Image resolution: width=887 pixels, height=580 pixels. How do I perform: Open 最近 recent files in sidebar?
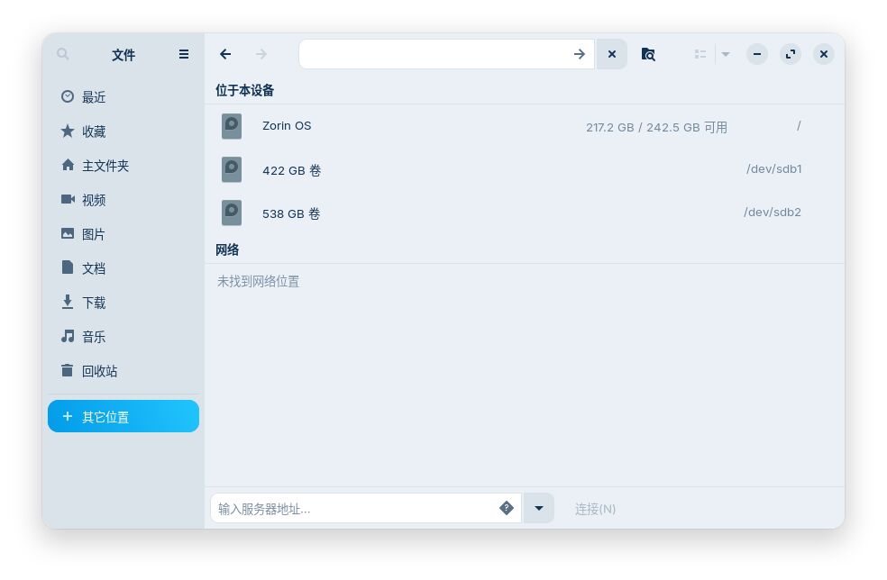[x=94, y=97]
